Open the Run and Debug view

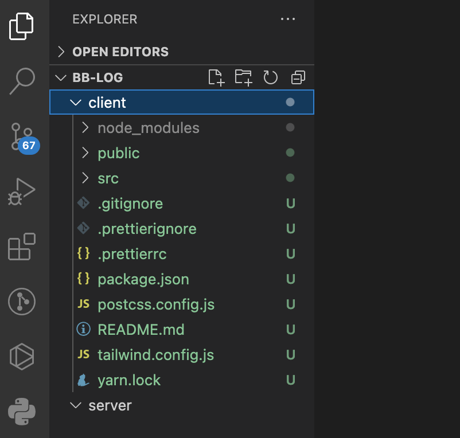(x=22, y=191)
